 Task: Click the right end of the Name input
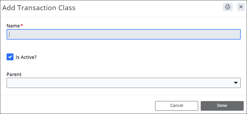click(235, 34)
